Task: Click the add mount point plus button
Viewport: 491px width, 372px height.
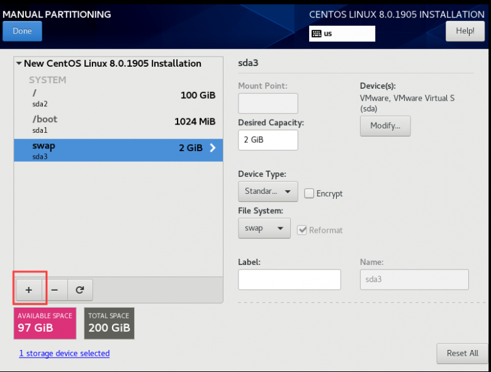Action: pos(29,290)
